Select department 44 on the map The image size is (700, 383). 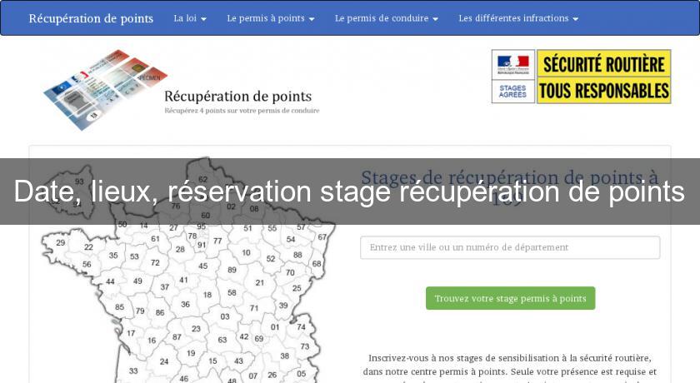pyautogui.click(x=110, y=281)
